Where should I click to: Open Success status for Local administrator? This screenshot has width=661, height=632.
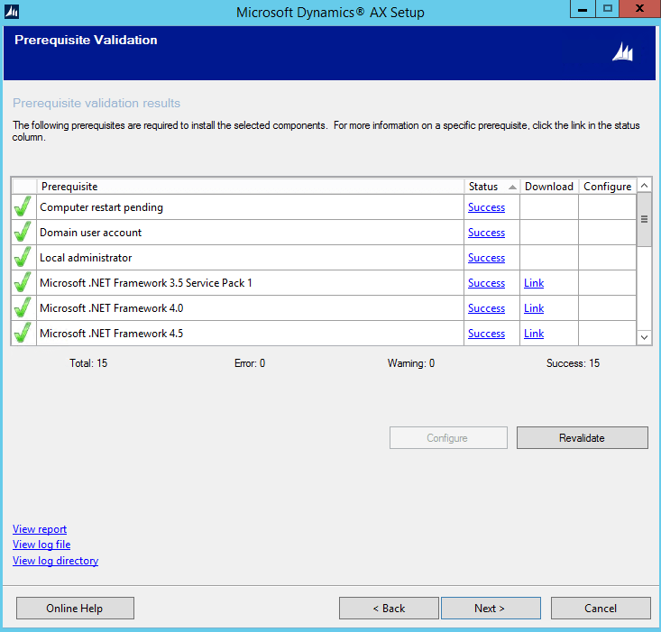486,258
